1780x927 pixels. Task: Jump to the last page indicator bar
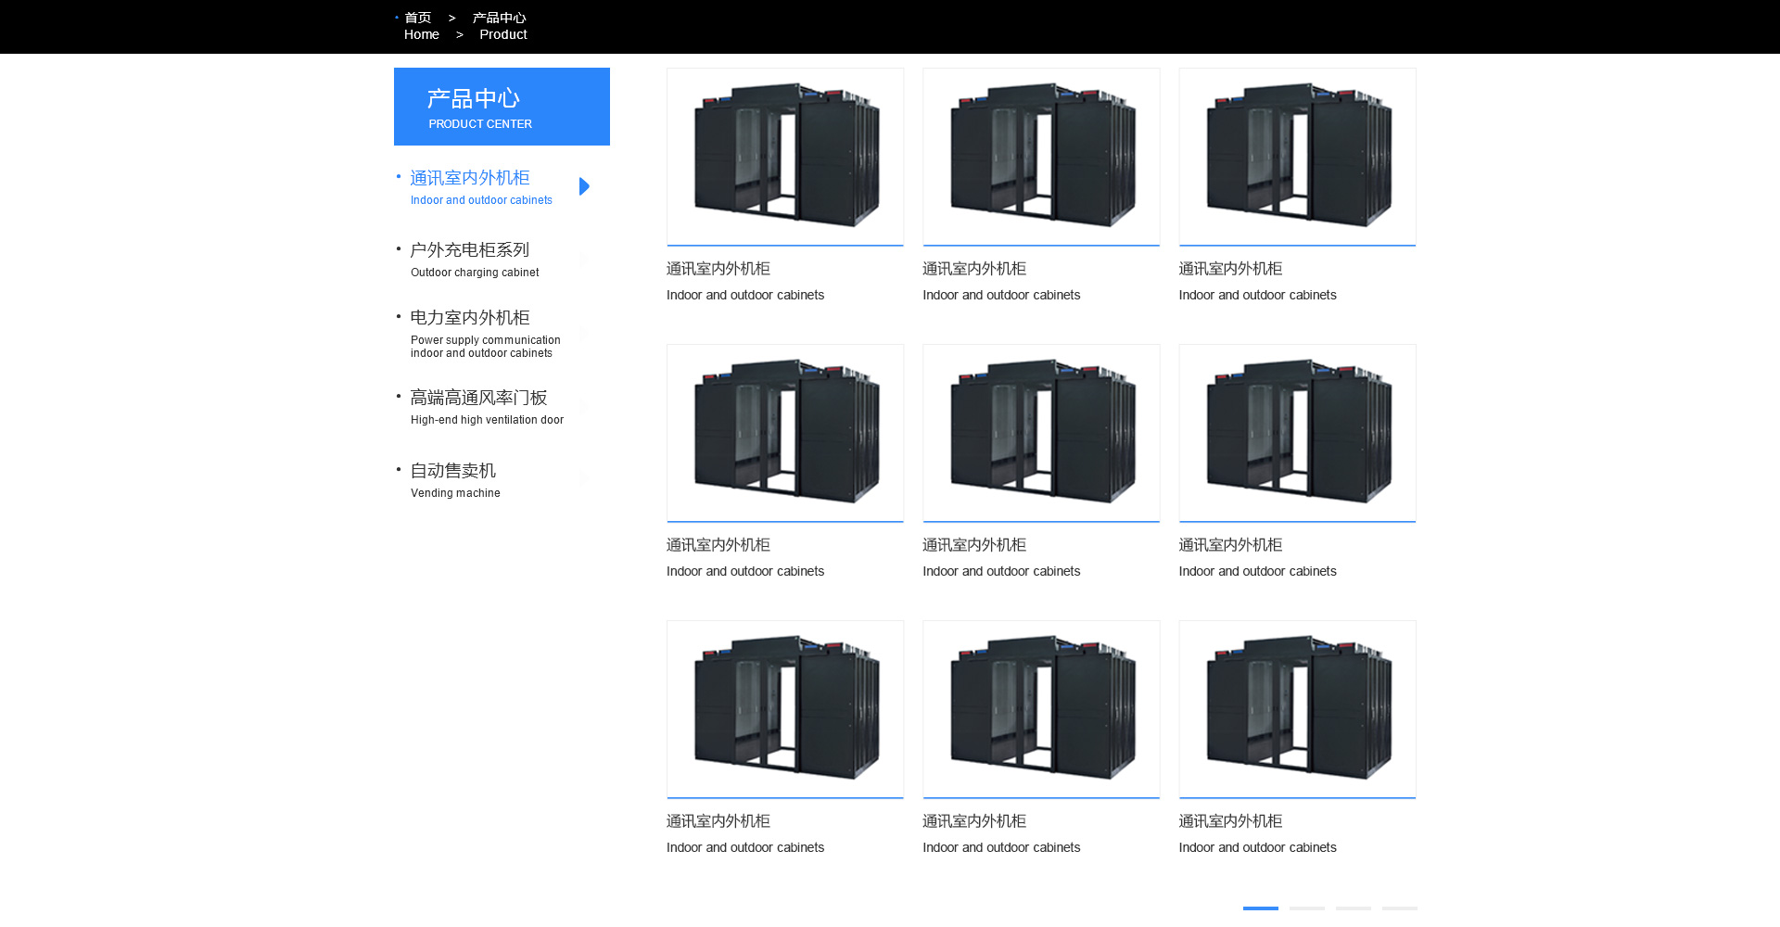pyautogui.click(x=1400, y=908)
